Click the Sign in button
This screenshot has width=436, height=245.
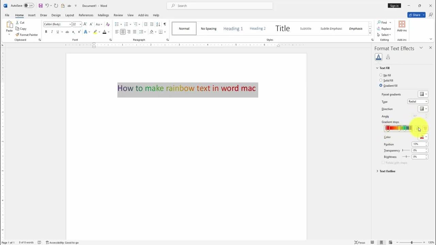(x=394, y=6)
